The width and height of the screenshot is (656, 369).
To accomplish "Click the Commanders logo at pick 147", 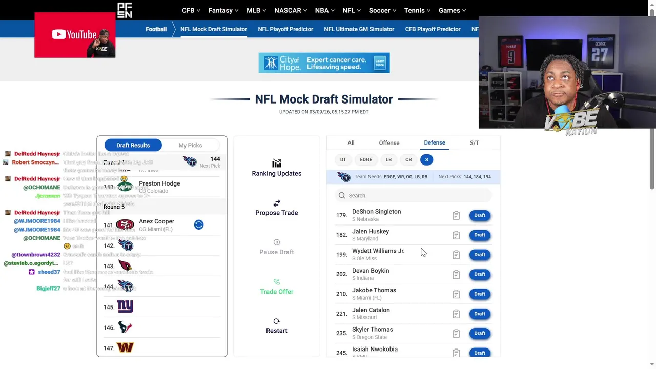I will (125, 347).
